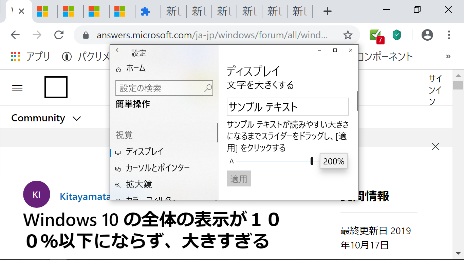Click the 設定の検索 search box

(164, 88)
